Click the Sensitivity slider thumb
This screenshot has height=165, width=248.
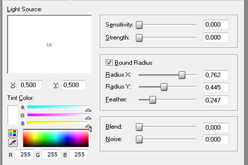coord(139,25)
